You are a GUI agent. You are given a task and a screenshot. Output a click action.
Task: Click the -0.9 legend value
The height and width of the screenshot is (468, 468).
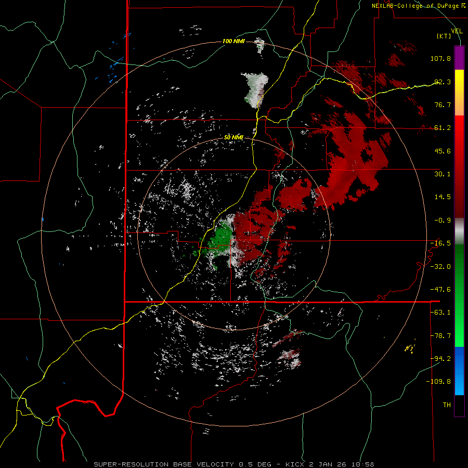click(x=443, y=220)
